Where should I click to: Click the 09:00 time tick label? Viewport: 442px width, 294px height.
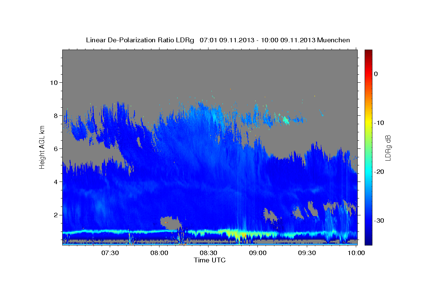(x=258, y=253)
